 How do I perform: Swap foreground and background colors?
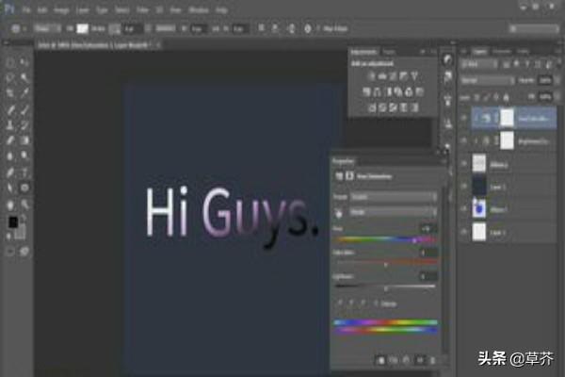tap(23, 218)
